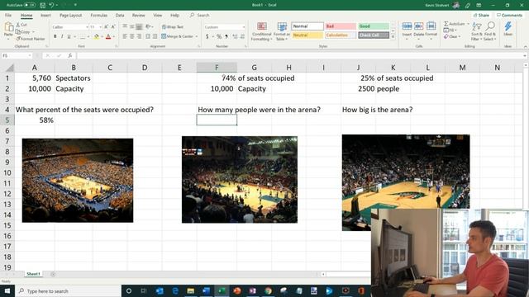Apply the Good cell style
The height and width of the screenshot is (297, 529).
[374, 26]
